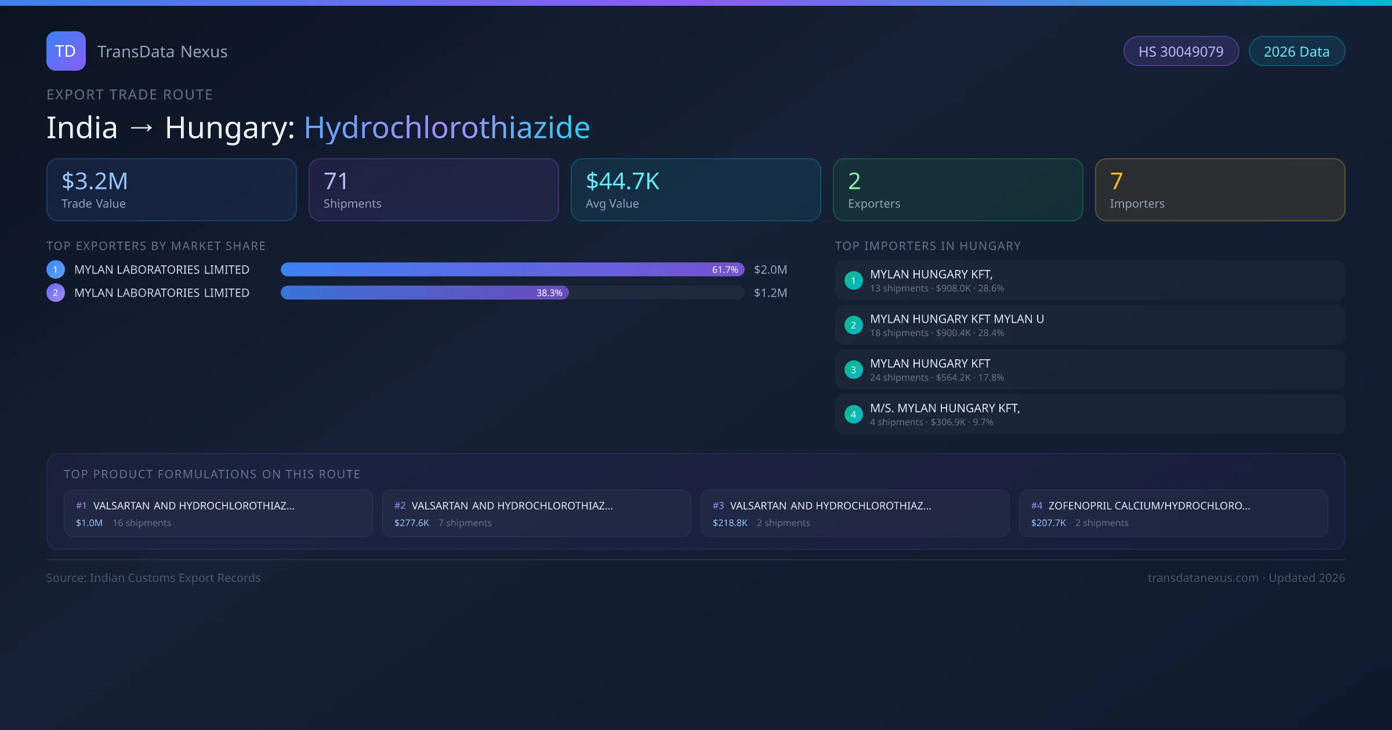Click exporter rank 2 purple badge
1392x730 pixels.
pos(56,293)
